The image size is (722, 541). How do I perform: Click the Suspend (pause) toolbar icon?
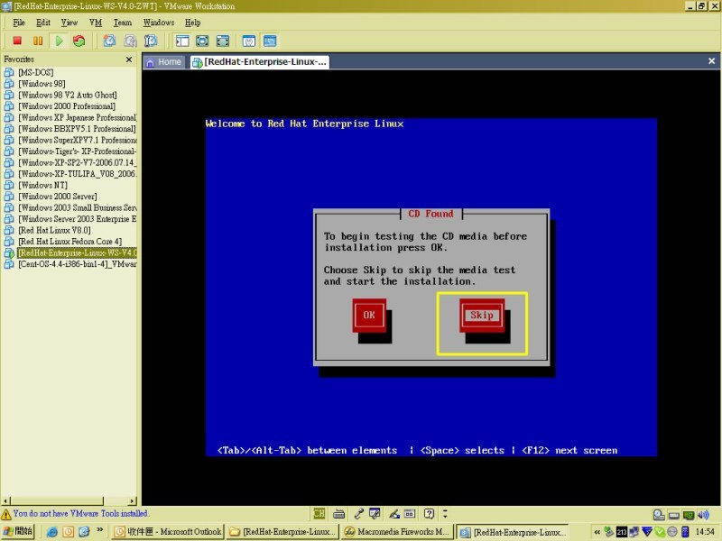pyautogui.click(x=38, y=41)
